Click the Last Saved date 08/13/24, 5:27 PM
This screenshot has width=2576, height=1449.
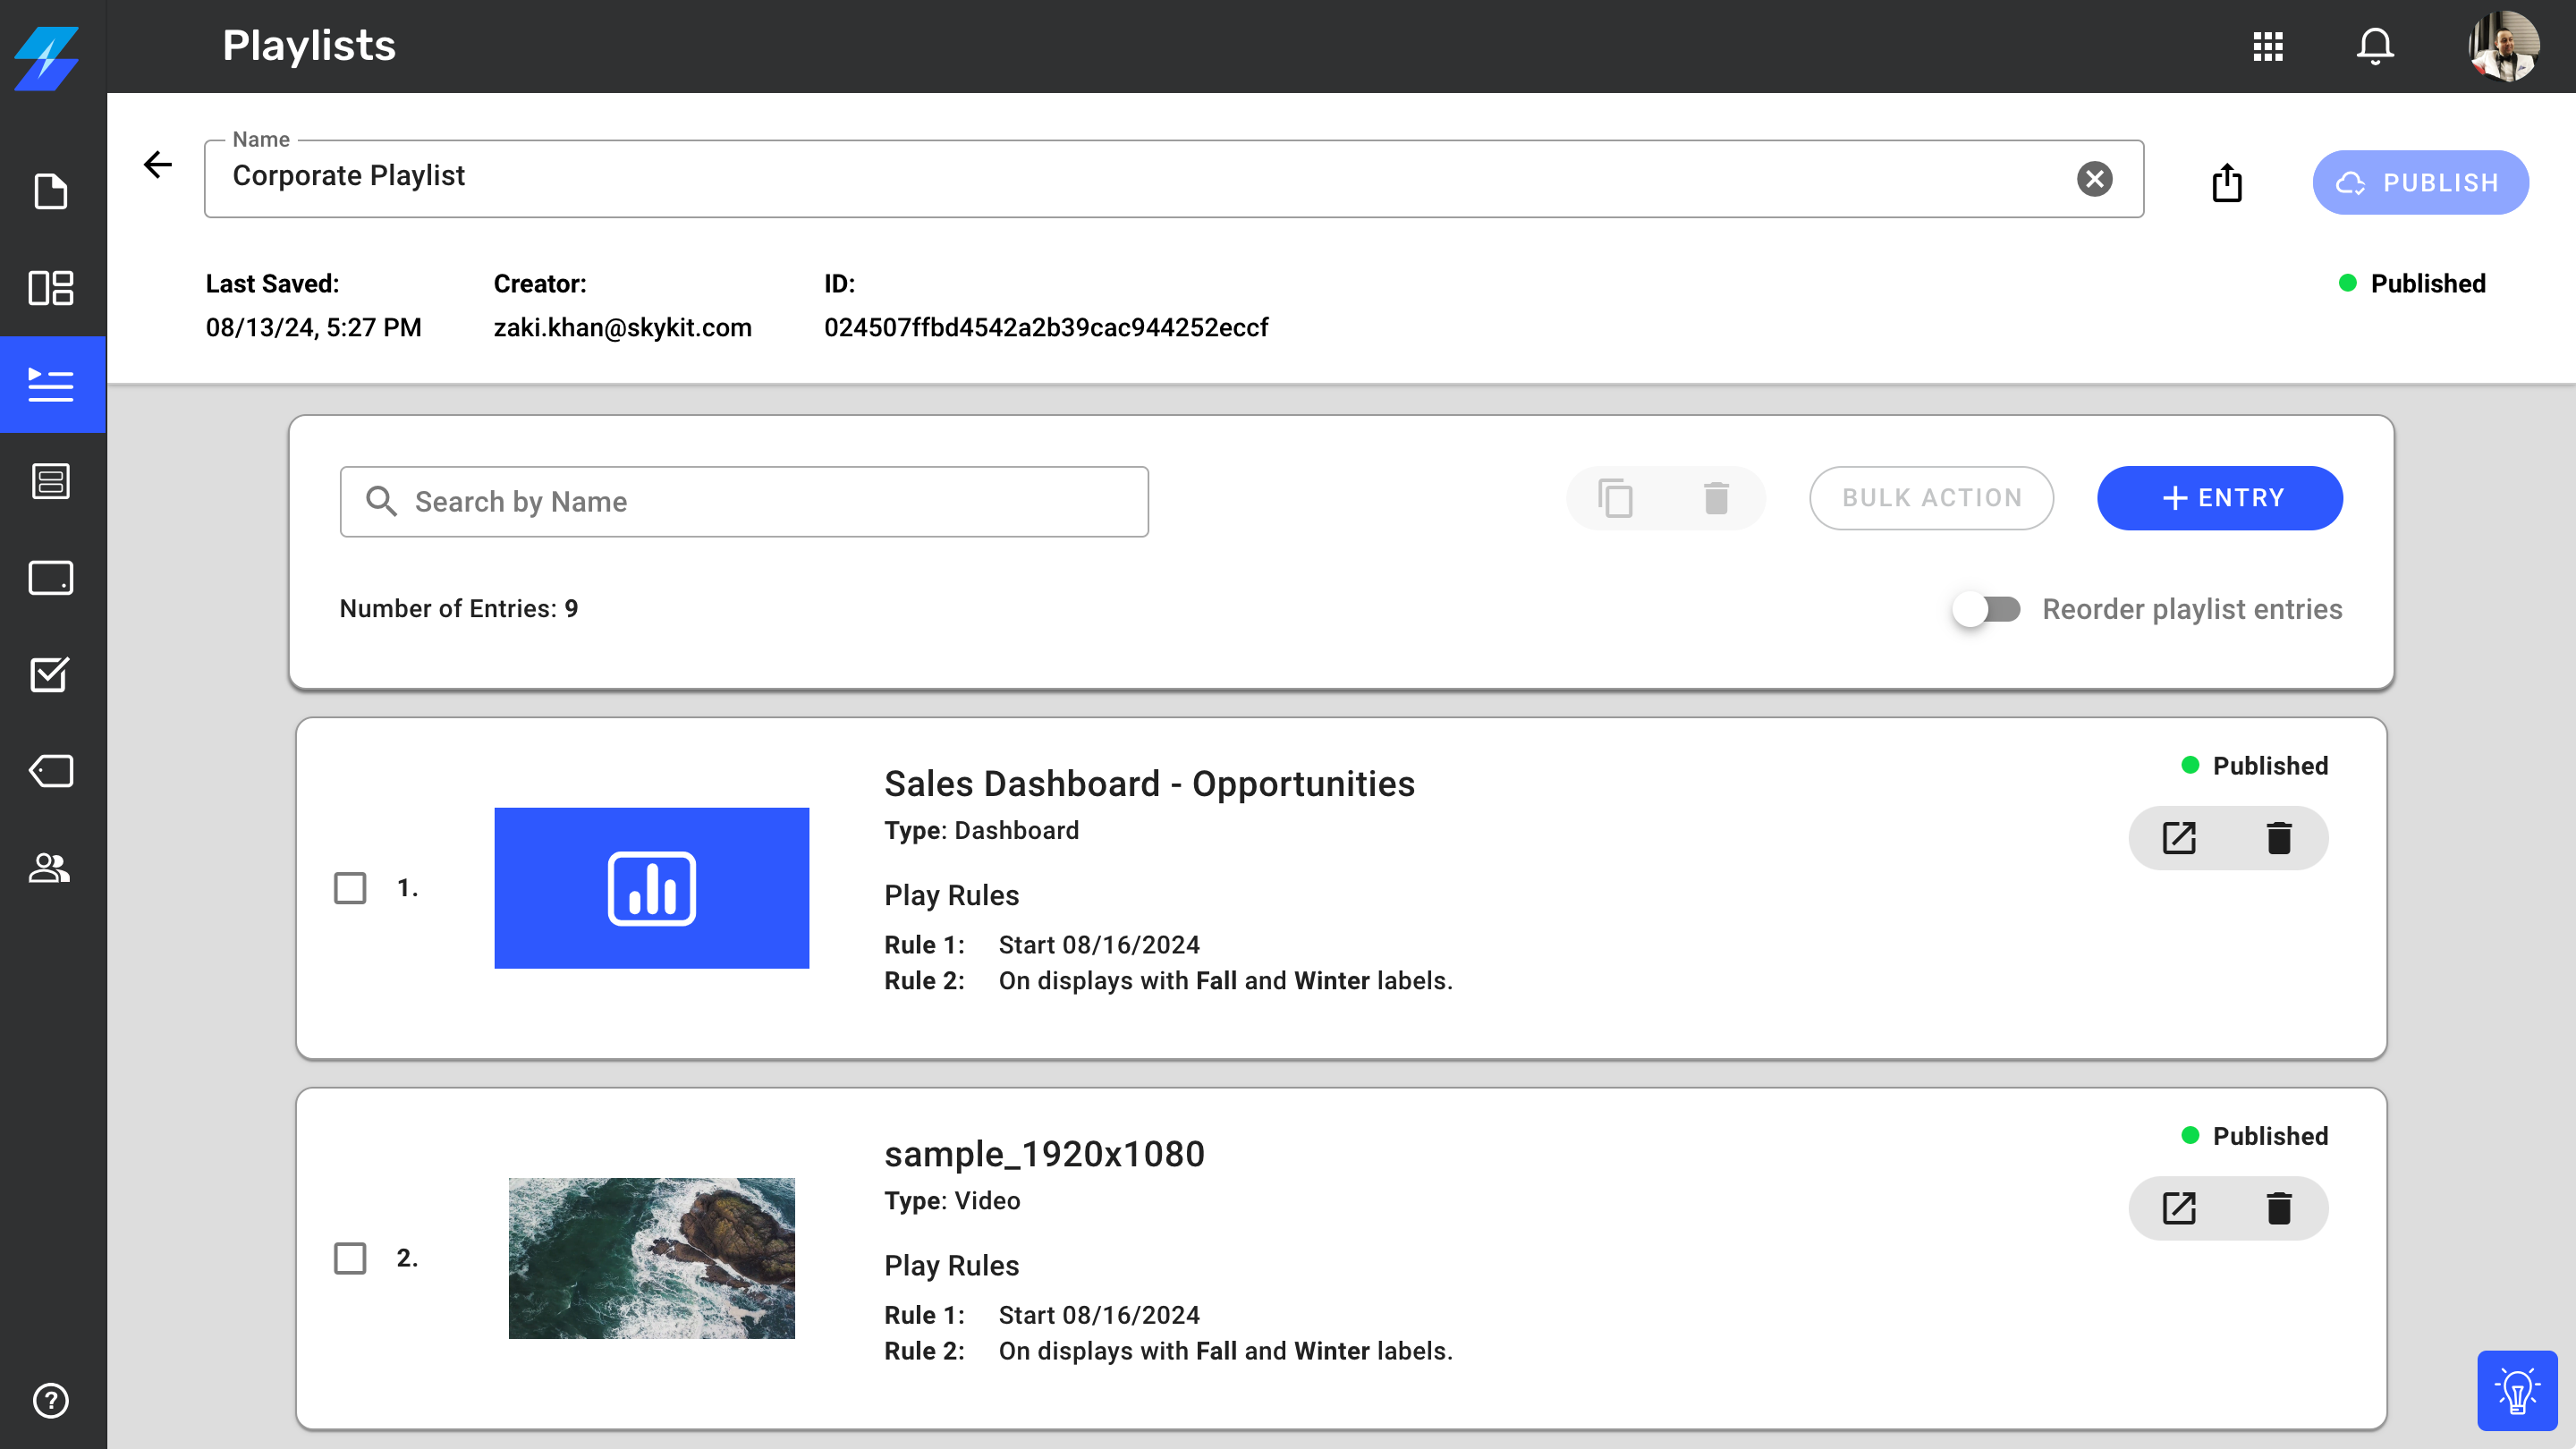(314, 328)
